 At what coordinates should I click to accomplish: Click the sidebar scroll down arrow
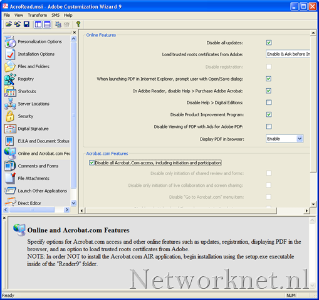point(73,202)
